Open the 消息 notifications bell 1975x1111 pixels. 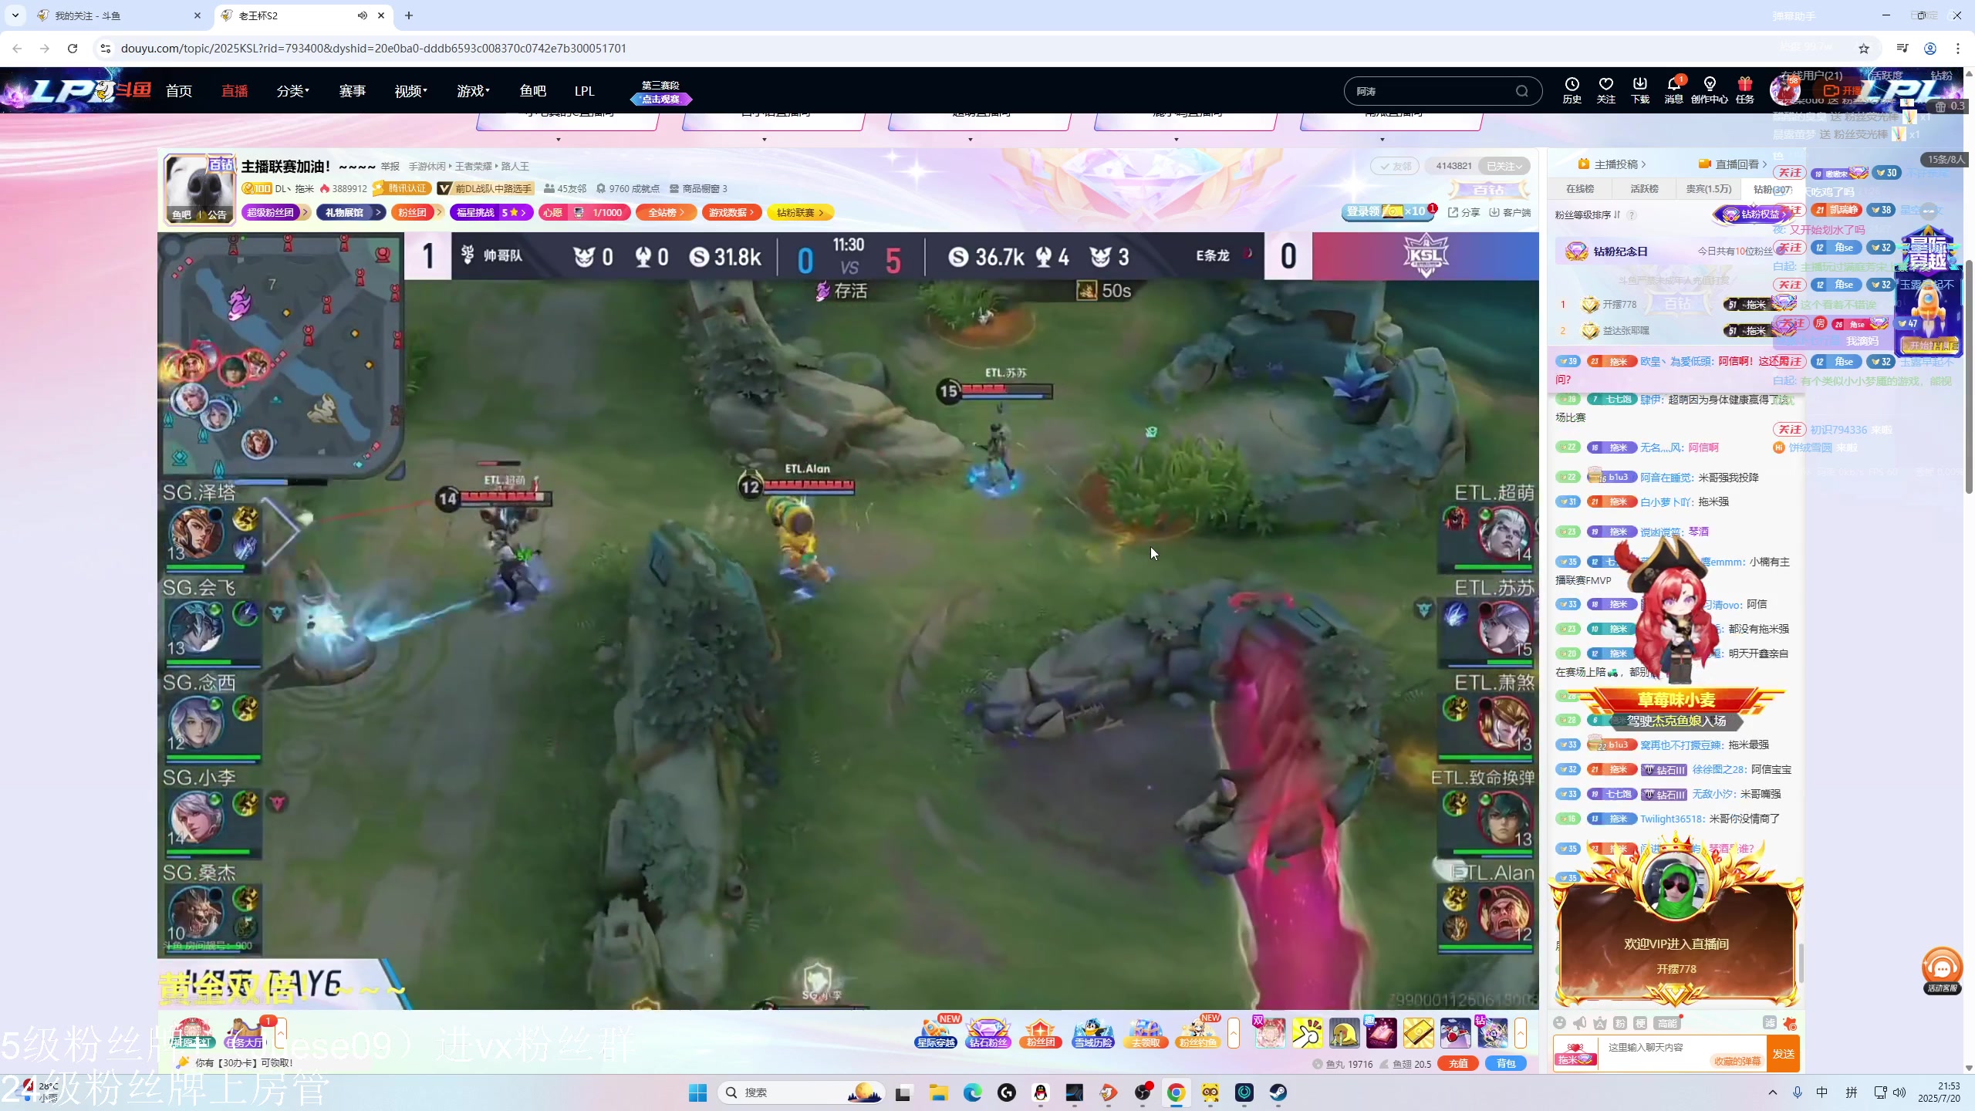[x=1673, y=89]
